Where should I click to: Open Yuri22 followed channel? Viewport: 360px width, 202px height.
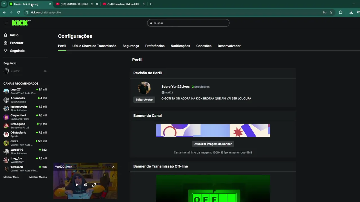click(25, 71)
